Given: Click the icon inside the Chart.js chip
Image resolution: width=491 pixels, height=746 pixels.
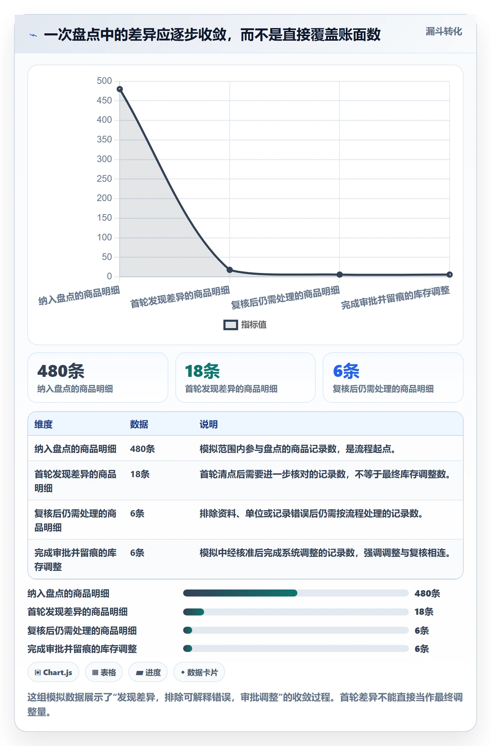Looking at the screenshot, I should (38, 673).
